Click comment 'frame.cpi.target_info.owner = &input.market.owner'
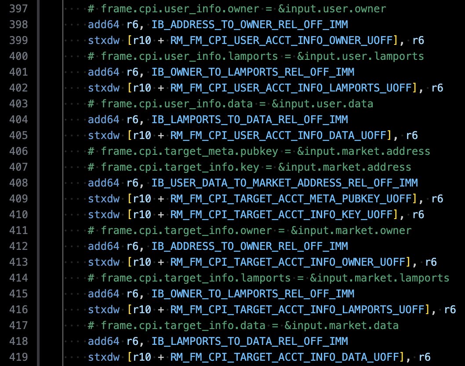Screen dimensions: 465x366 coord(256,231)
